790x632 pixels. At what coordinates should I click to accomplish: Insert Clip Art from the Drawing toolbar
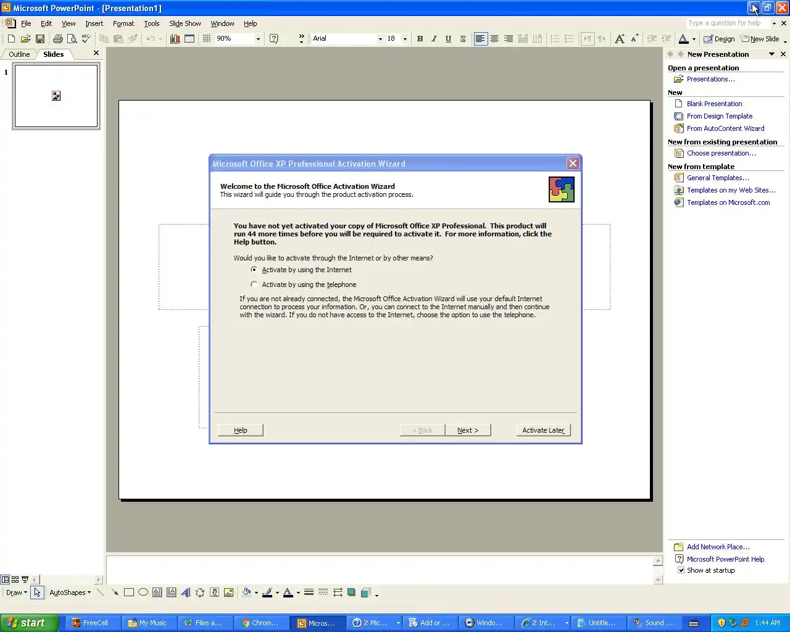tap(214, 592)
